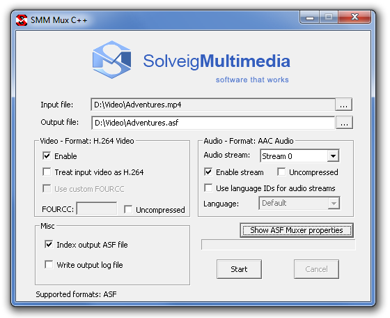
Task: Click the 'Audio - Format: AAC Audio' label
Action: pyautogui.click(x=249, y=141)
